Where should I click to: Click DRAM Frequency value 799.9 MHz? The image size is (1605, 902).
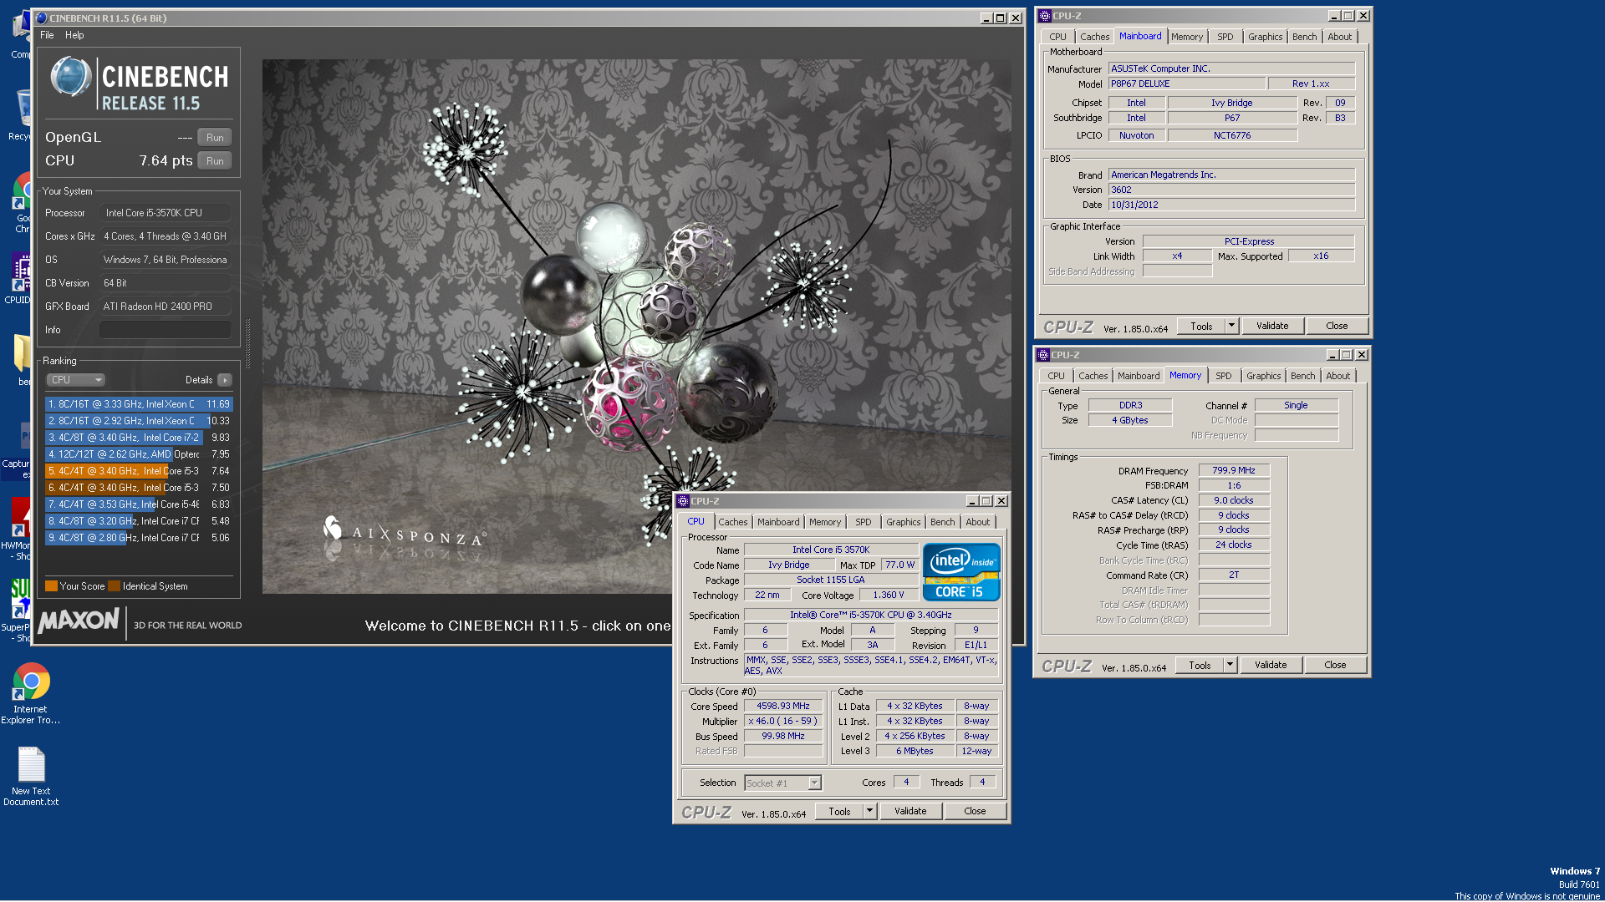click(x=1234, y=471)
